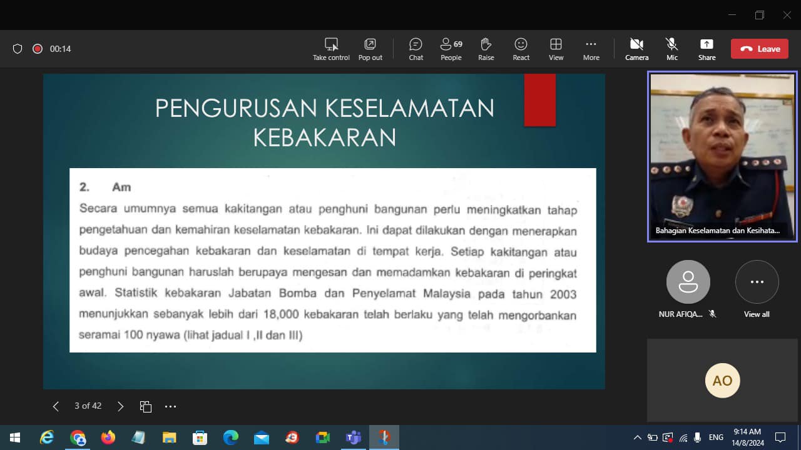The image size is (801, 450).
Task: Open hidden icons in the system tray
Action: coord(637,437)
